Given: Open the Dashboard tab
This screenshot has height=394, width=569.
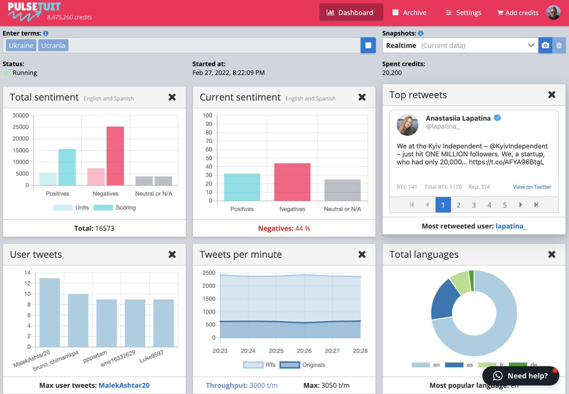Looking at the screenshot, I should tap(351, 13).
